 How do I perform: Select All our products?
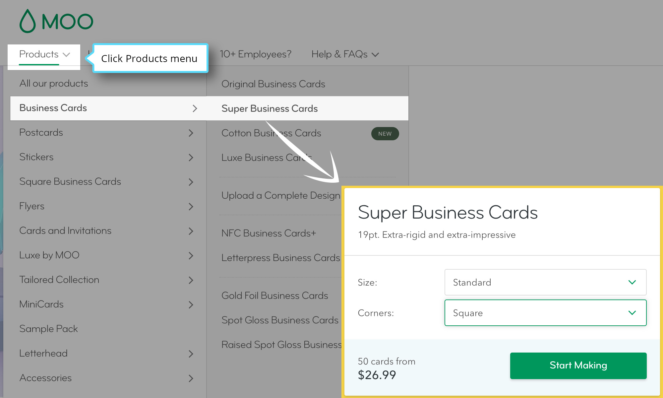(54, 83)
